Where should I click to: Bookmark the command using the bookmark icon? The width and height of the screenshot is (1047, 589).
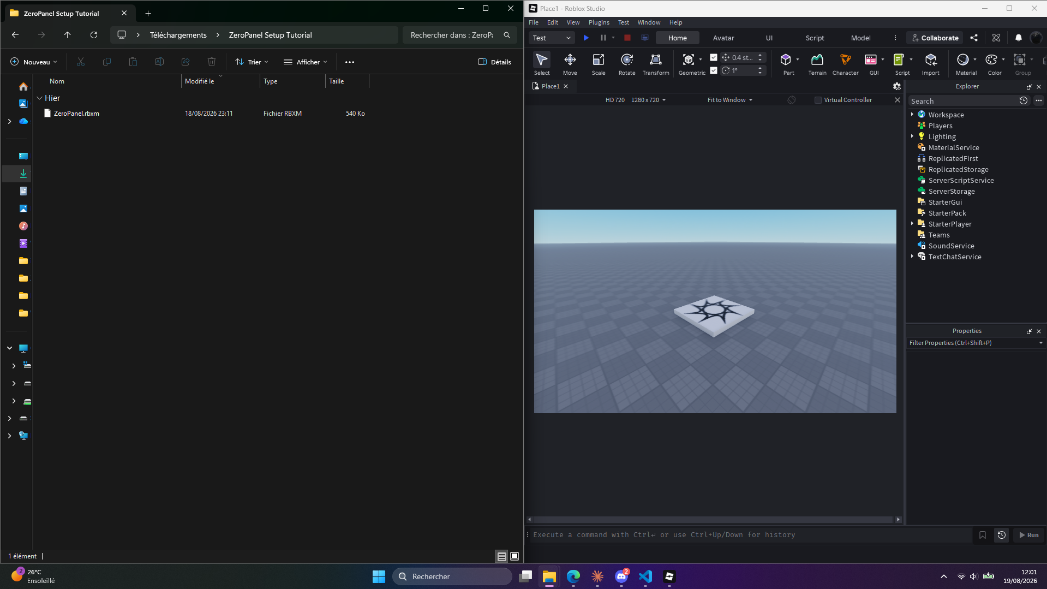coord(983,535)
